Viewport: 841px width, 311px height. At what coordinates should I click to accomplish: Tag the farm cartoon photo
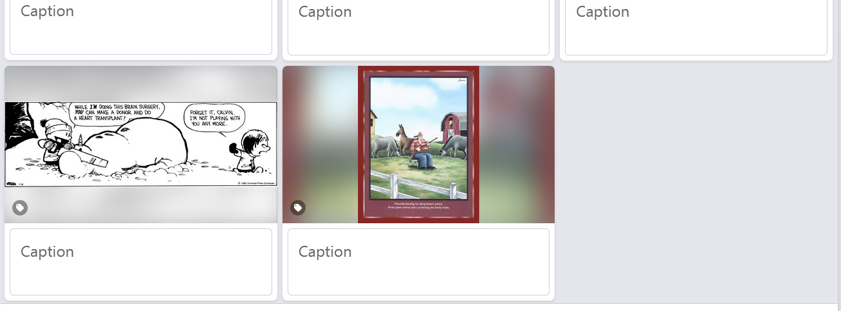click(298, 208)
